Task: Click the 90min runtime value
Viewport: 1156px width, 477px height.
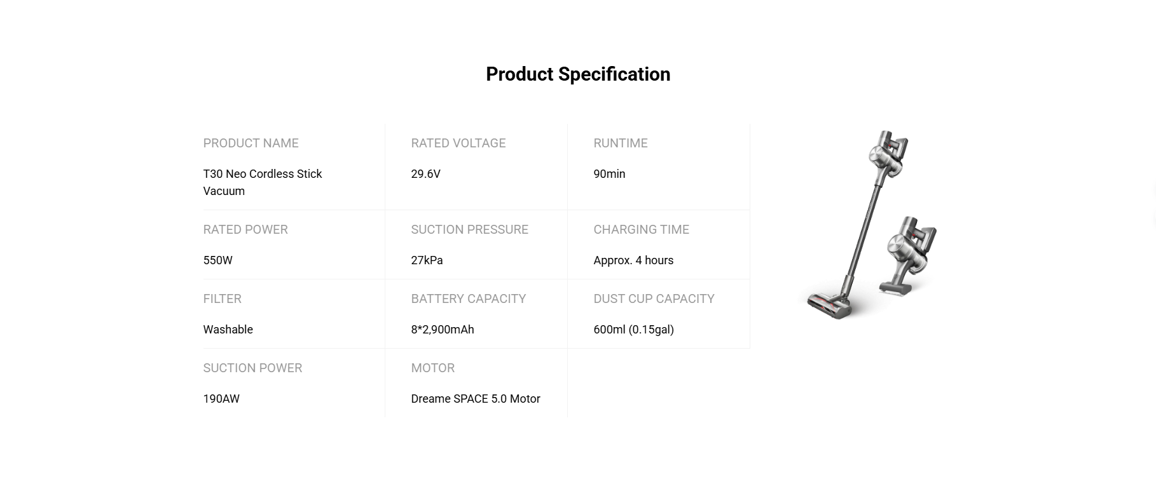Action: click(x=609, y=174)
